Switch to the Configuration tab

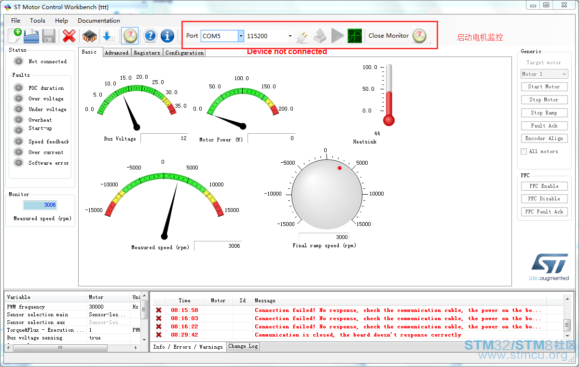[x=184, y=53]
